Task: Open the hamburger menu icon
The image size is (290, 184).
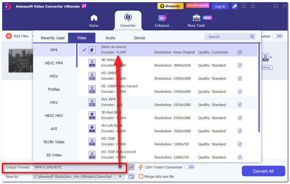Action: tap(253, 6)
